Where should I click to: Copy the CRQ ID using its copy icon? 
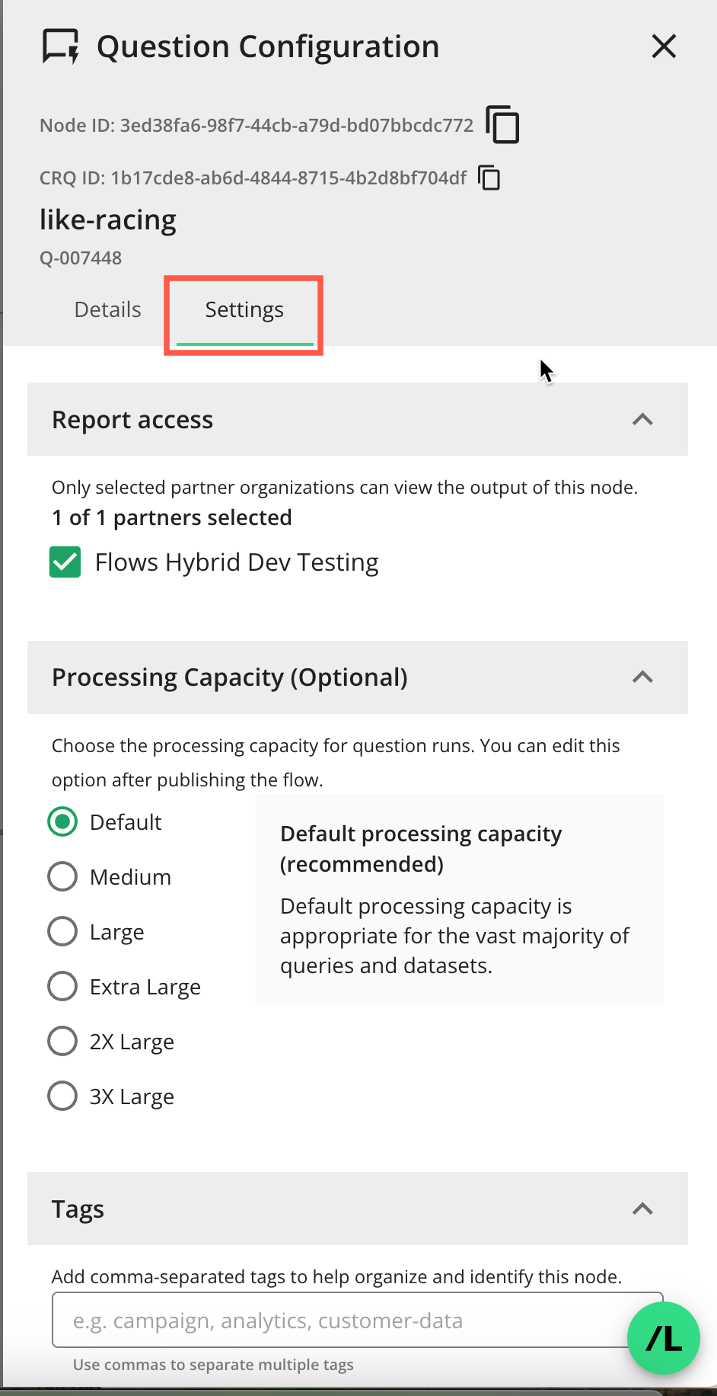point(489,178)
